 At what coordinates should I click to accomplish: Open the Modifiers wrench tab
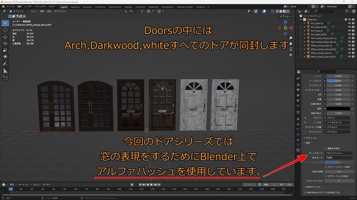click(298, 124)
